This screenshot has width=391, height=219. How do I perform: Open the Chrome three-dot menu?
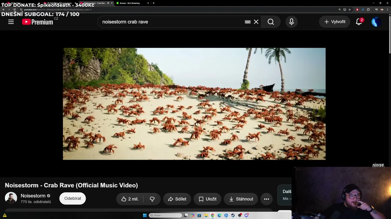click(387, 9)
